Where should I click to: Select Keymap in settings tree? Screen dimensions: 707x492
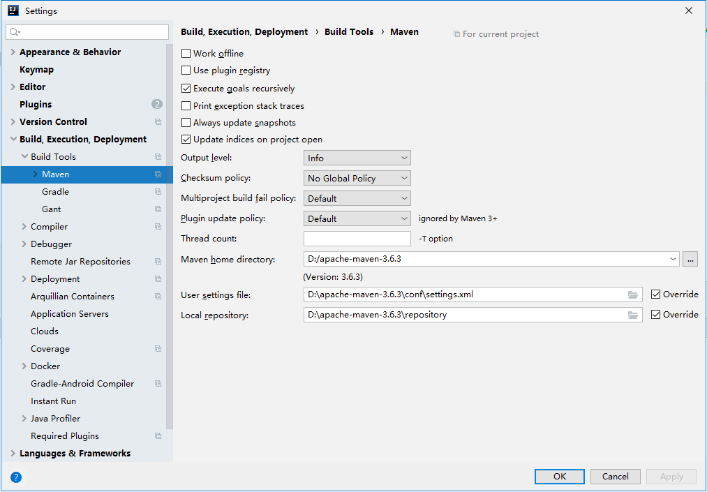(36, 70)
